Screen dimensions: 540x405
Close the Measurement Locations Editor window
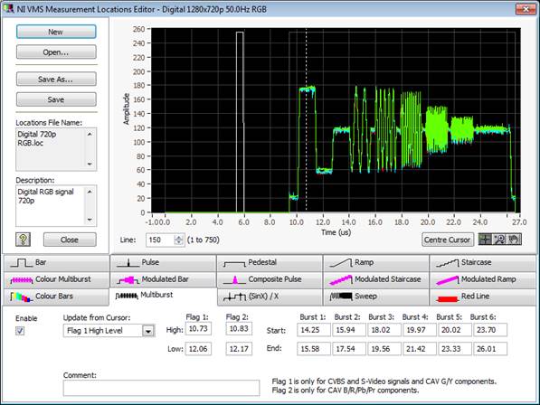[526, 9]
